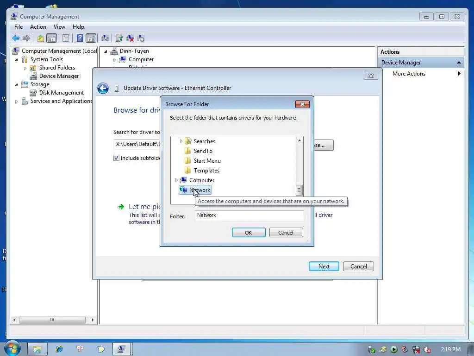Select Computer Management (Local) root node

point(59,51)
